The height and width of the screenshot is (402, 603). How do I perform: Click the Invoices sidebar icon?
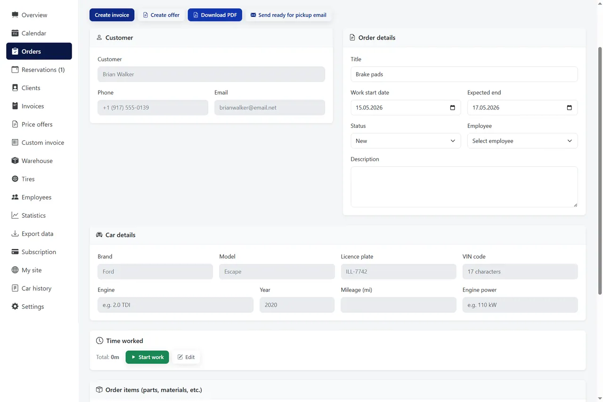coord(15,106)
